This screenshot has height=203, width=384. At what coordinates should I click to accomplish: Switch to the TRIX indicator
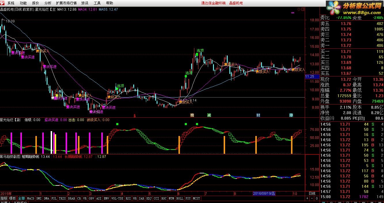pyautogui.click(x=62, y=198)
